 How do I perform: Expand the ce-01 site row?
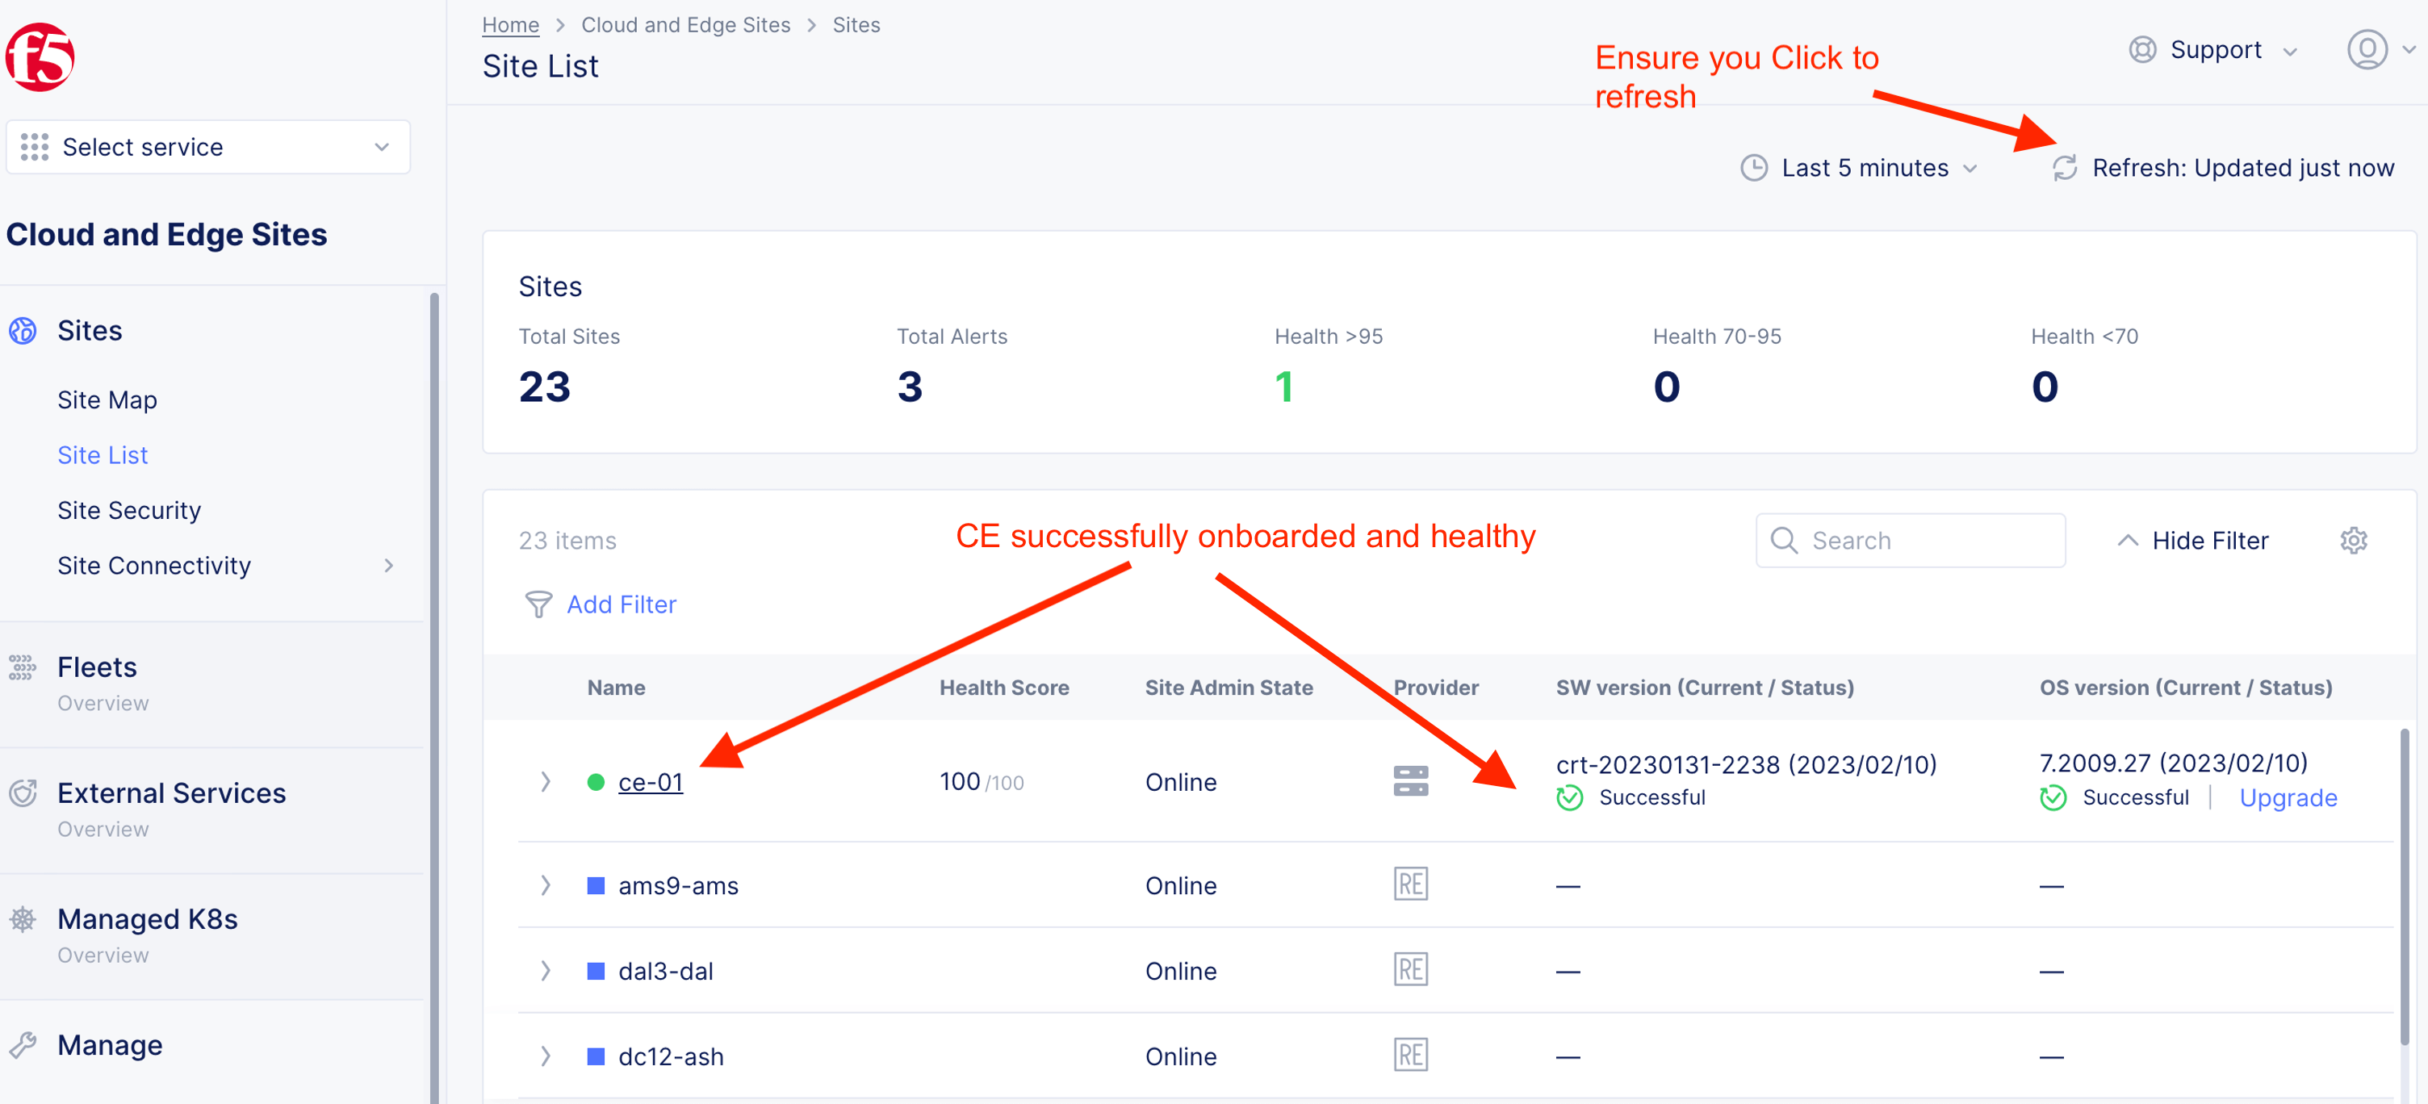(x=546, y=782)
